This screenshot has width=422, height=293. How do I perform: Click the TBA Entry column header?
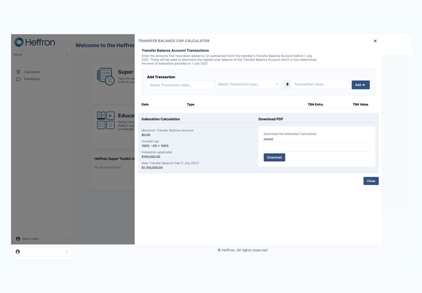pos(315,105)
